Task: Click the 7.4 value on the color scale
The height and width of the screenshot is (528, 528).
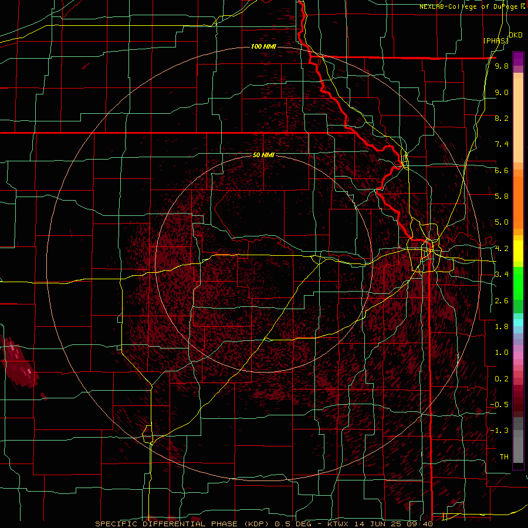Action: 502,144
